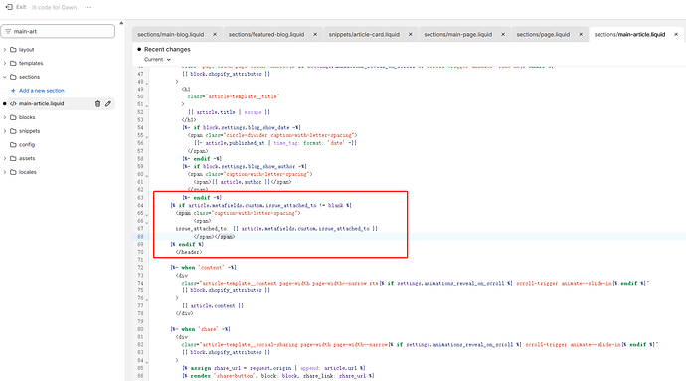Switch to the sections/main-page.liquid tab
The image size is (686, 381).
tap(457, 34)
